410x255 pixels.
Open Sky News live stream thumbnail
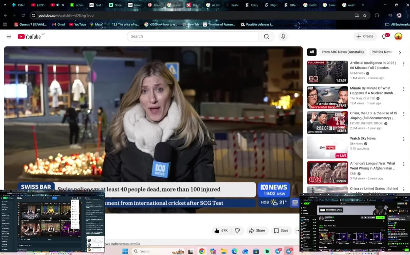coord(327,148)
